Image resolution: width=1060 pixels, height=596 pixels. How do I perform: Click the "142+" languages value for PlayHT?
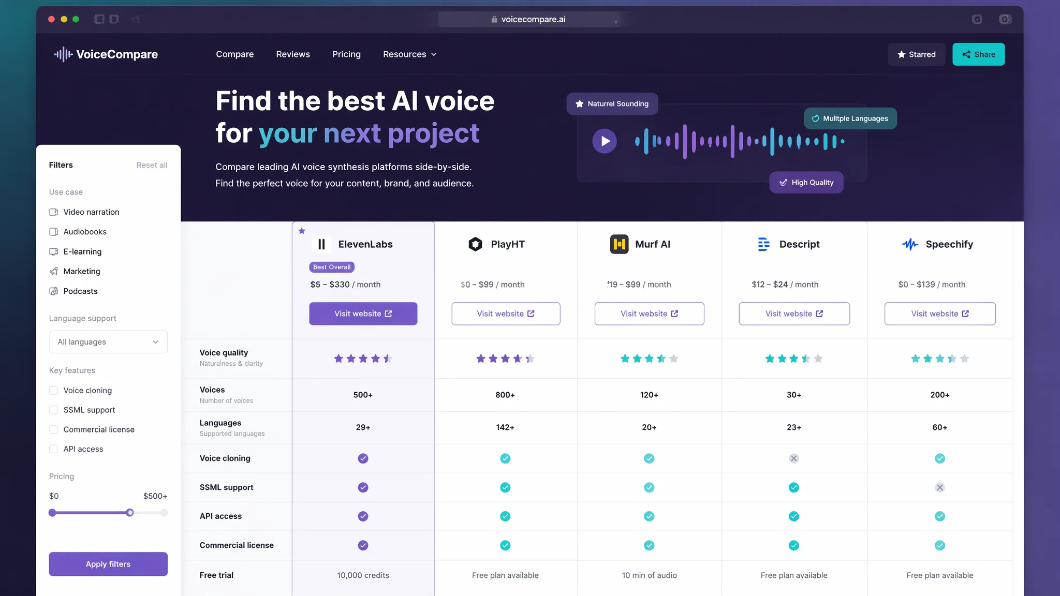pos(505,427)
